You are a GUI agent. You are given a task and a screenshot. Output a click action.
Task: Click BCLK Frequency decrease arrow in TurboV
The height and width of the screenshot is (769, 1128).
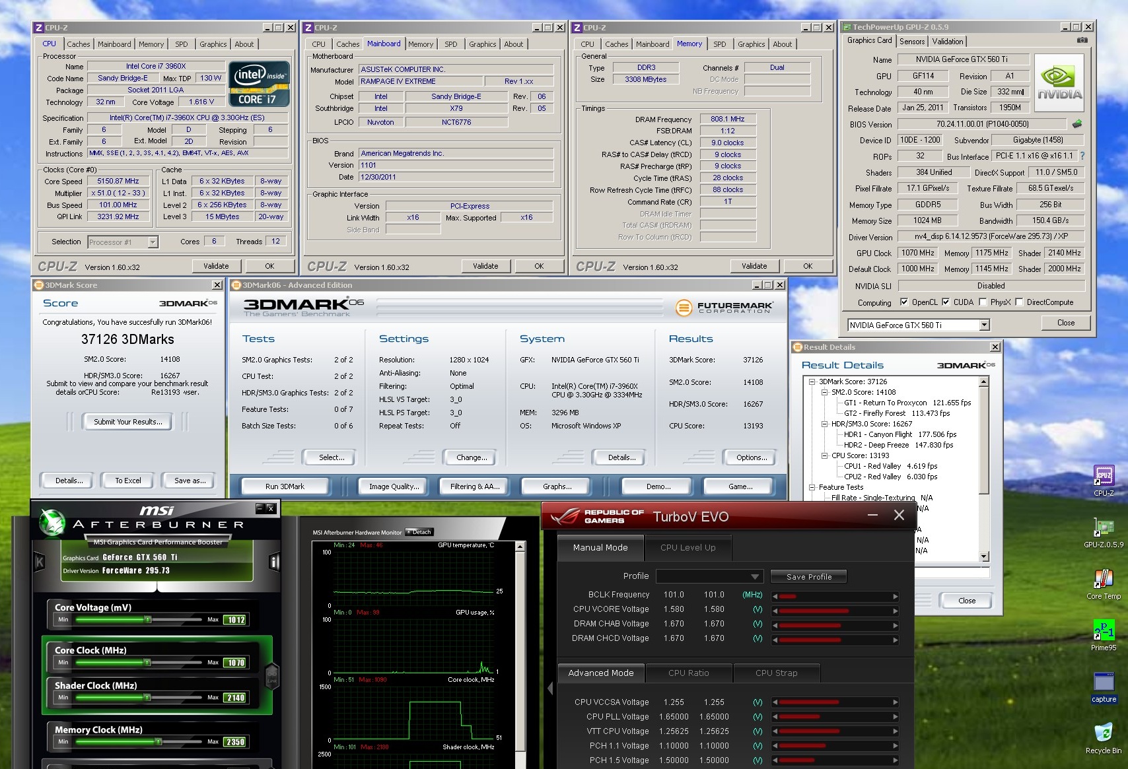[x=775, y=595]
